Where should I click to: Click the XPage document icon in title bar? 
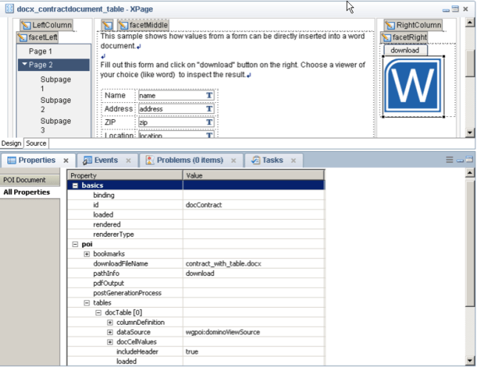(10, 9)
